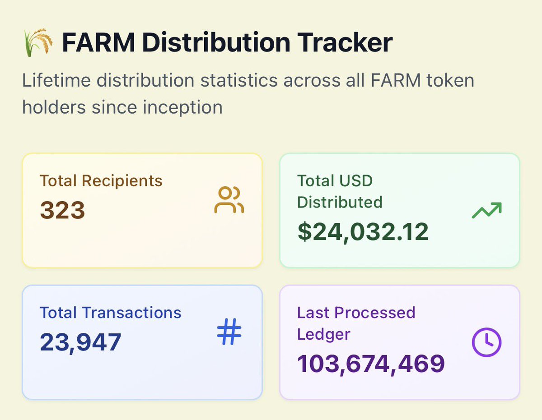Open the green Total USD Distributed card
The height and width of the screenshot is (420, 542).
pos(399,253)
